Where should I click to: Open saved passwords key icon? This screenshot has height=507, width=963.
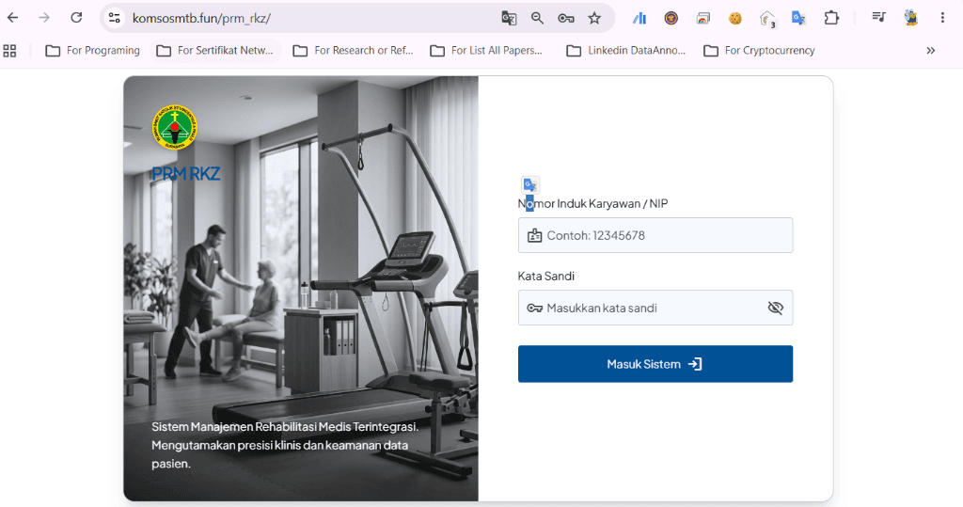(x=565, y=19)
